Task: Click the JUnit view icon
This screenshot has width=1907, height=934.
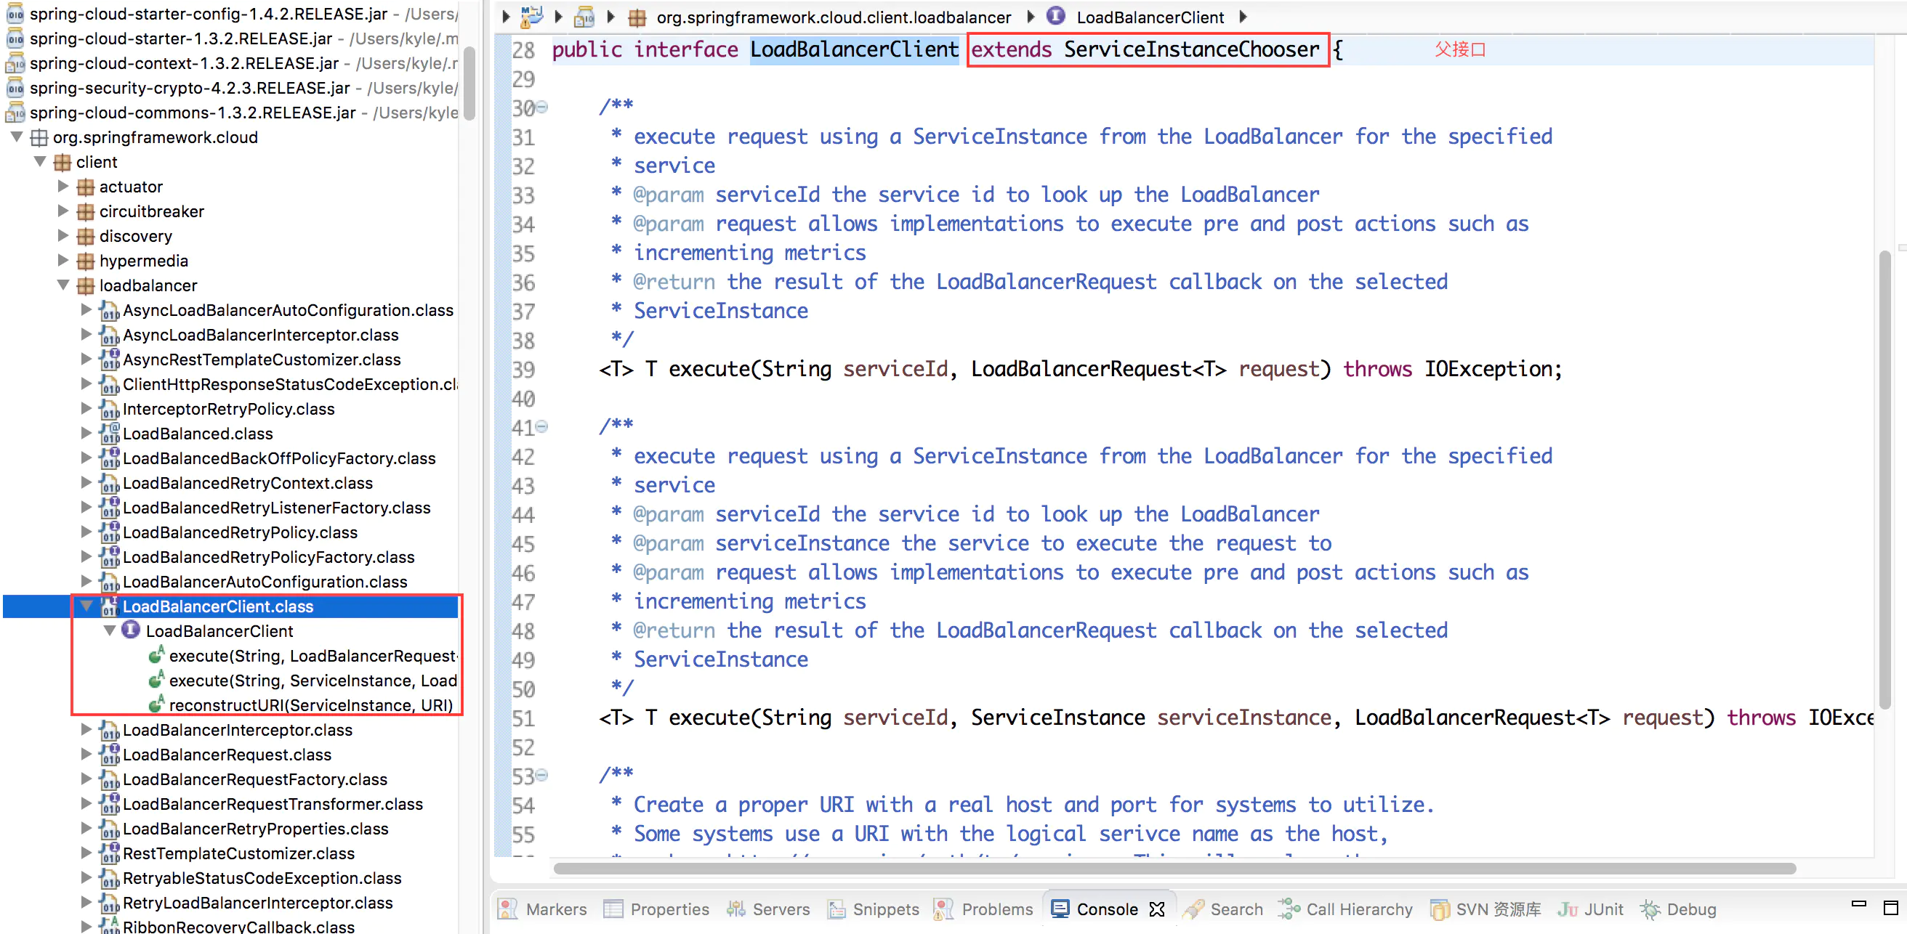Action: [x=1567, y=909]
